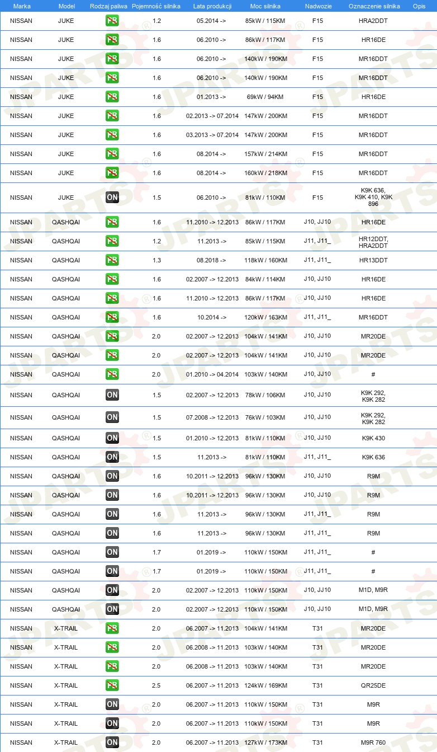437x752 pixels.
Task: Click ON icon in QASHQAI 78kW / 106KM row
Action: [x=112, y=395]
